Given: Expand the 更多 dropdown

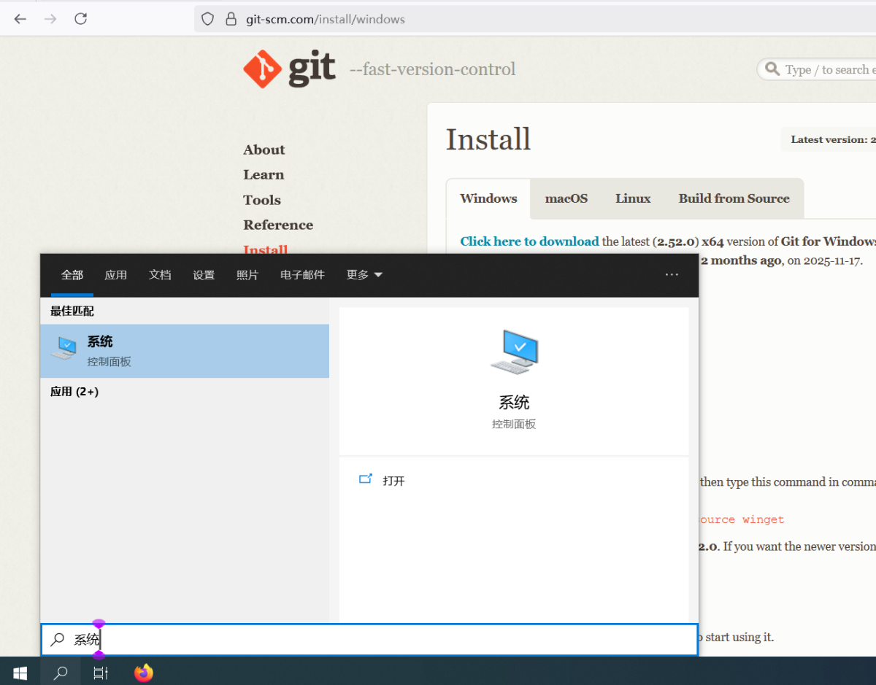Looking at the screenshot, I should (x=364, y=275).
